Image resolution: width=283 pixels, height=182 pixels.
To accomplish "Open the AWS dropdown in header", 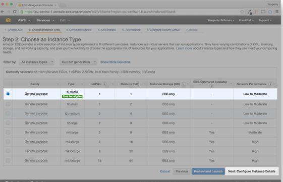I will 24,20.
